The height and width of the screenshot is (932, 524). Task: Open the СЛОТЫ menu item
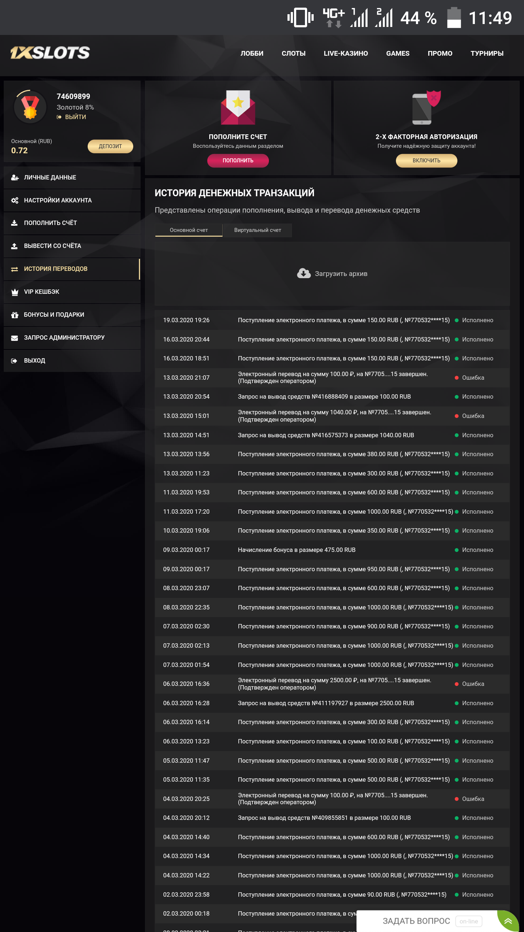click(x=293, y=54)
